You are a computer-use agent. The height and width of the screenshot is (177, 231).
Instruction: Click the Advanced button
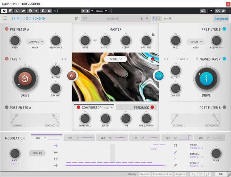point(221,19)
